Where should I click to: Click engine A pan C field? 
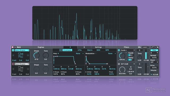point(139,50)
